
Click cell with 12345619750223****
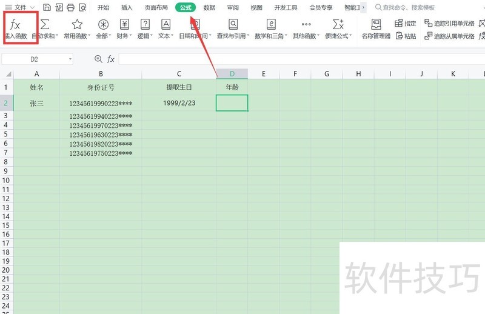point(101,153)
